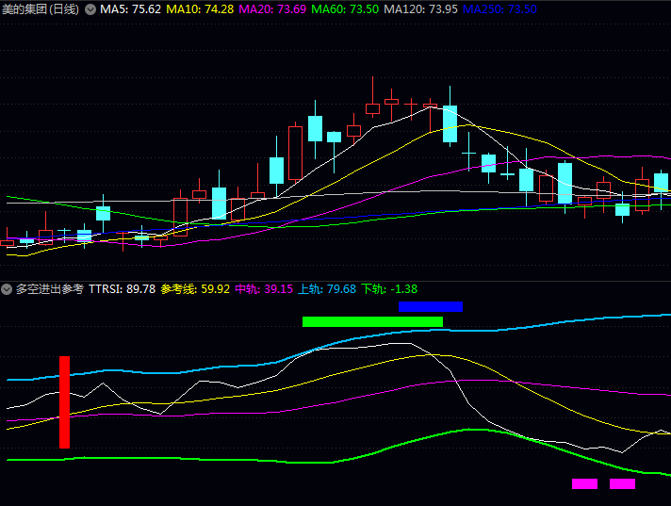This screenshot has width=671, height=506.
Task: Click the TTRSI value label
Action: pos(123,289)
